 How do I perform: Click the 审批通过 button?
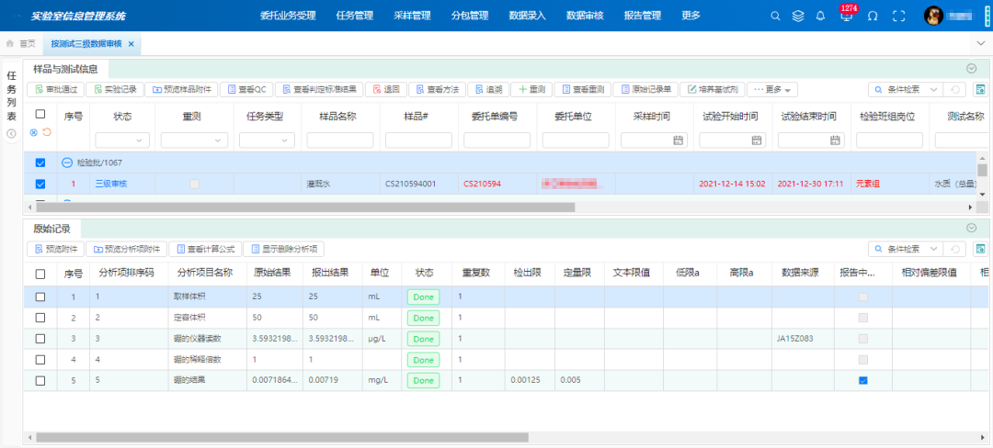pyautogui.click(x=54, y=90)
